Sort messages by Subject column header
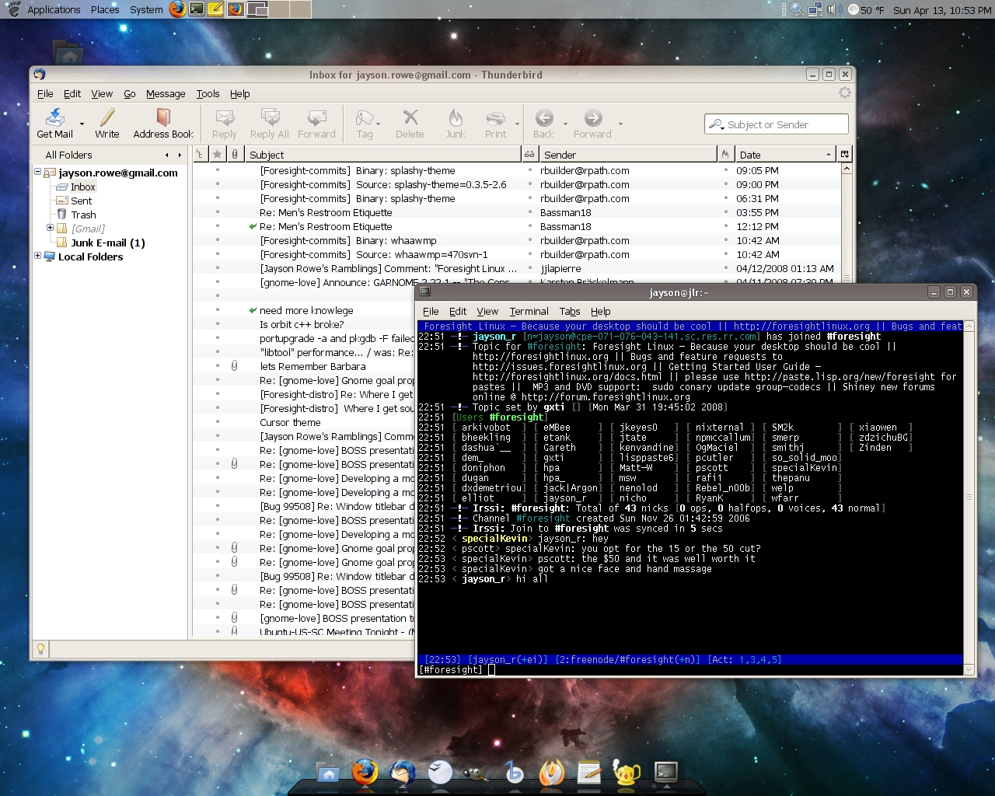The image size is (995, 796). tap(382, 155)
